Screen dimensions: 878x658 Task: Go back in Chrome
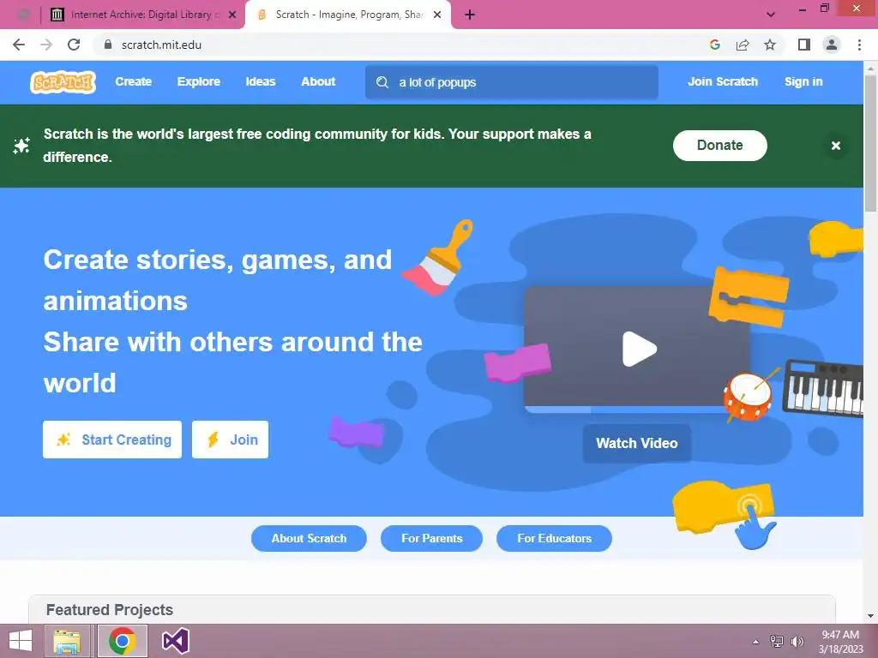[x=19, y=45]
